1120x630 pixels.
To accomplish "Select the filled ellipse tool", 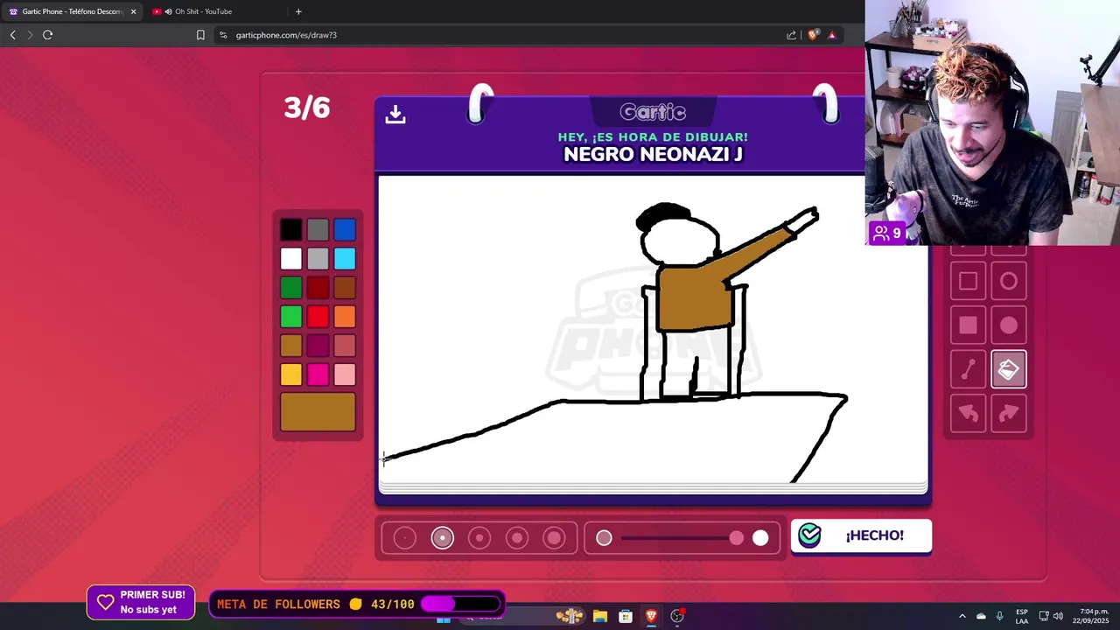I will tap(1009, 325).
